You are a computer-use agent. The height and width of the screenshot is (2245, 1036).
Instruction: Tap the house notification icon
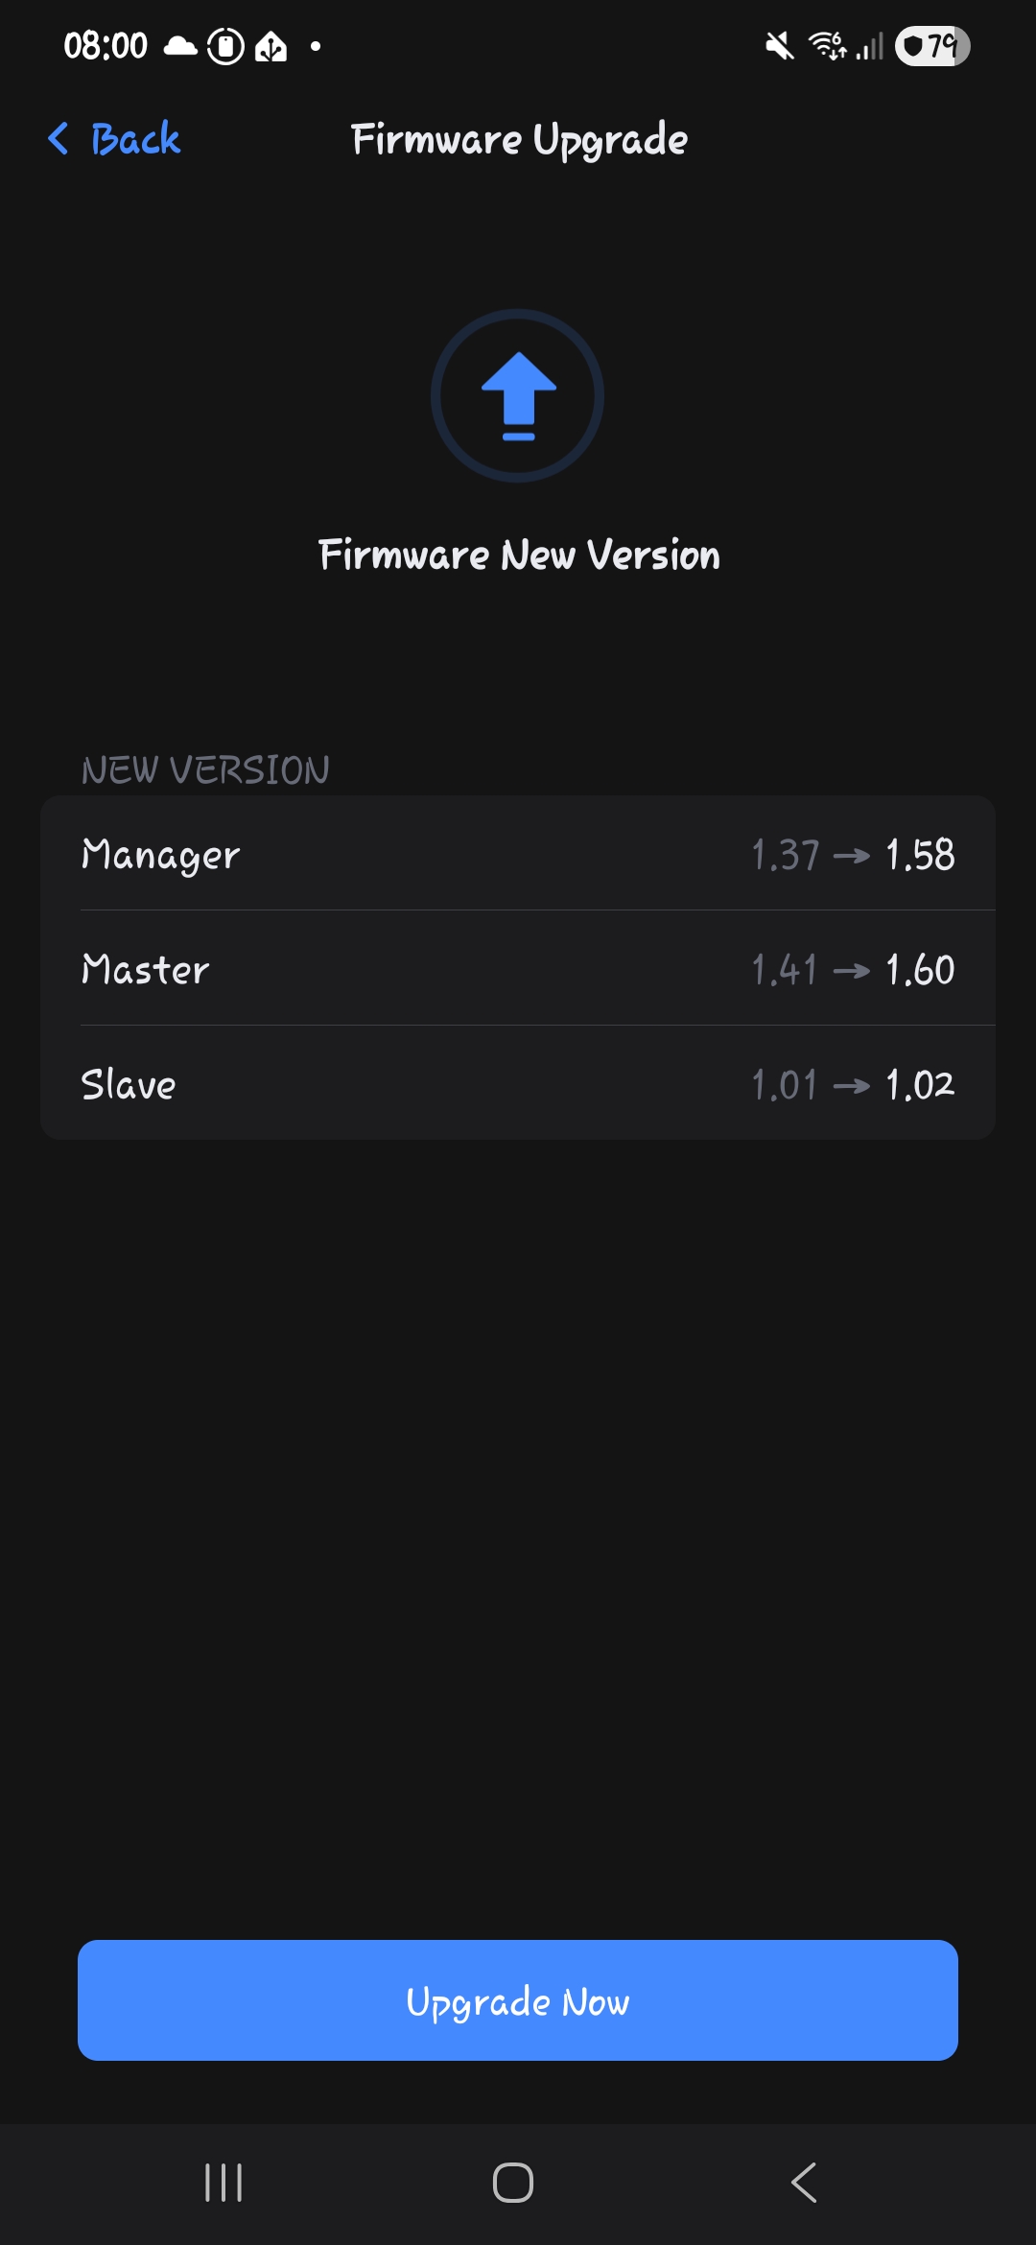pos(271,46)
